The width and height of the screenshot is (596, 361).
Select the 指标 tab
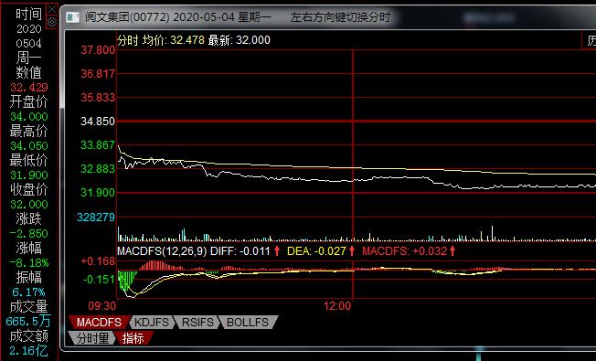[x=133, y=338]
